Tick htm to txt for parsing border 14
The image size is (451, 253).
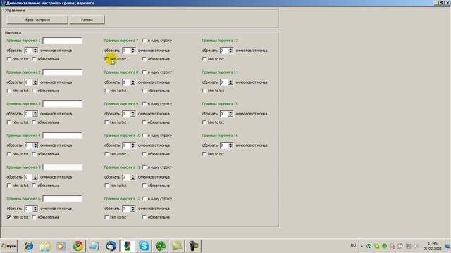click(204, 91)
